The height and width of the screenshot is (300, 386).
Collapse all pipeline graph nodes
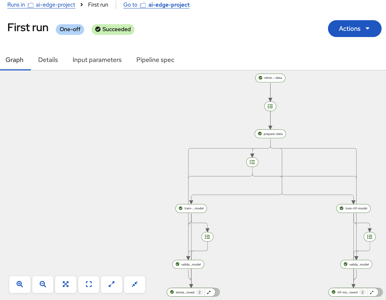(x=134, y=284)
